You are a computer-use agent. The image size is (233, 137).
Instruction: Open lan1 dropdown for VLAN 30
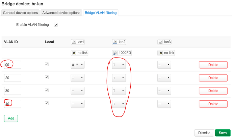tap(78, 91)
